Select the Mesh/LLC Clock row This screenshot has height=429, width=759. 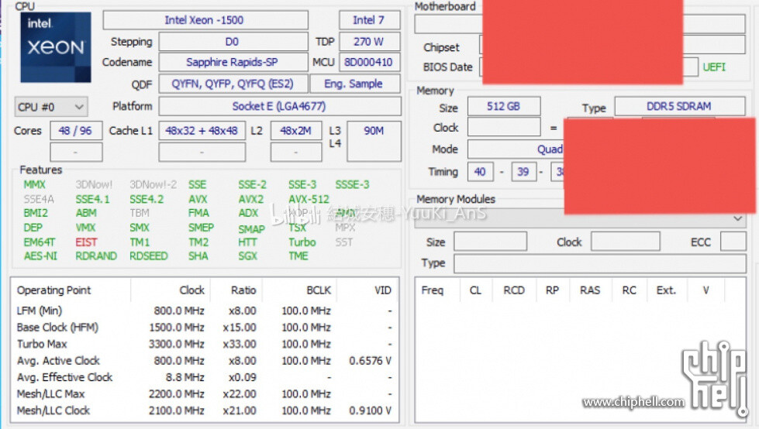[x=204, y=410]
